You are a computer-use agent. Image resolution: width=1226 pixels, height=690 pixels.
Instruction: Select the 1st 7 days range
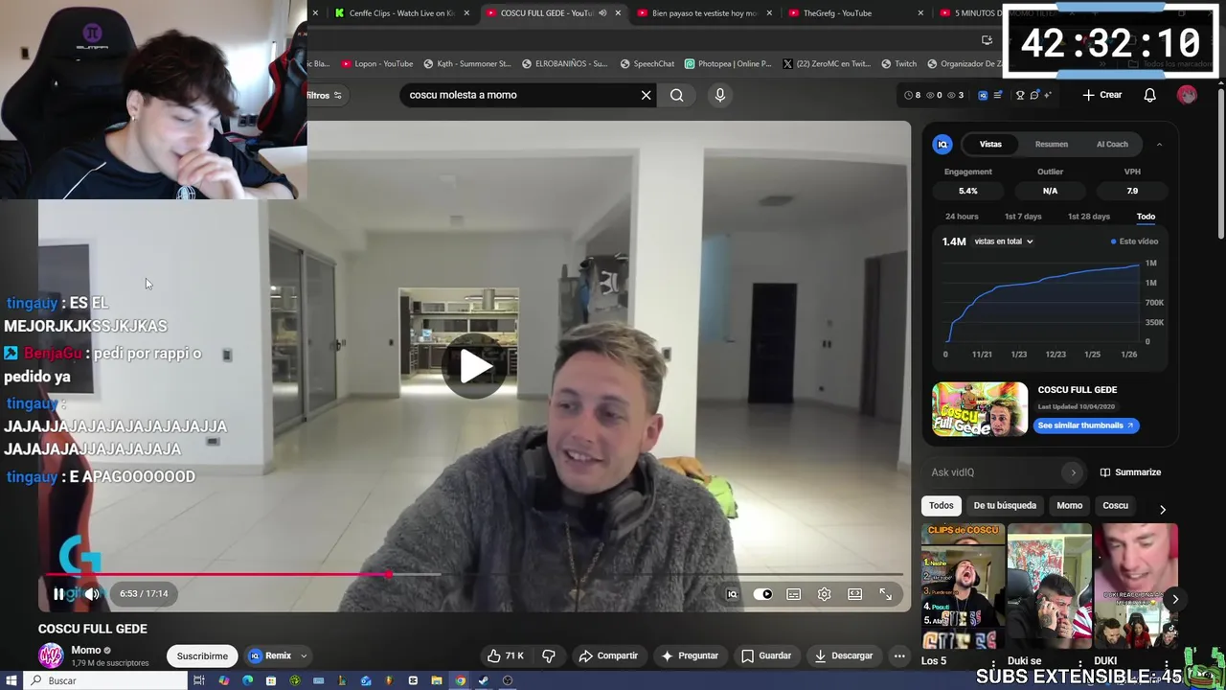pos(1023,217)
